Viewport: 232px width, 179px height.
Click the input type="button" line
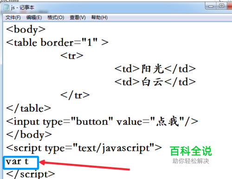102,121
